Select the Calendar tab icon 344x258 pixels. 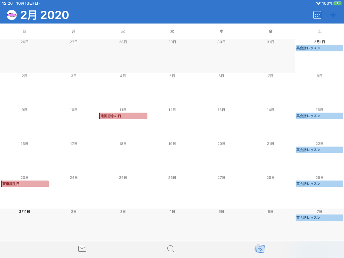260,249
